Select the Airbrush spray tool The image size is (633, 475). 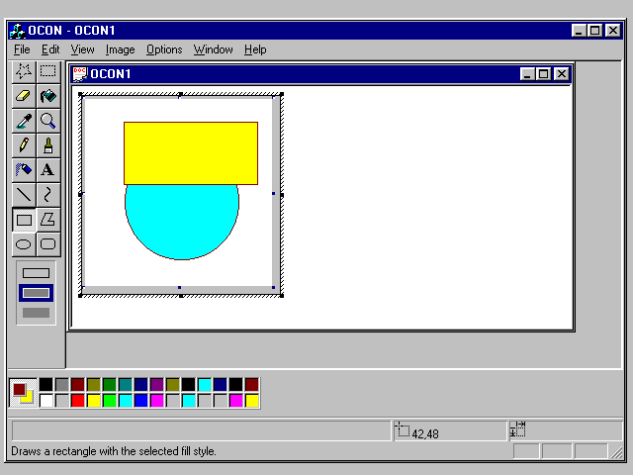tap(24, 170)
